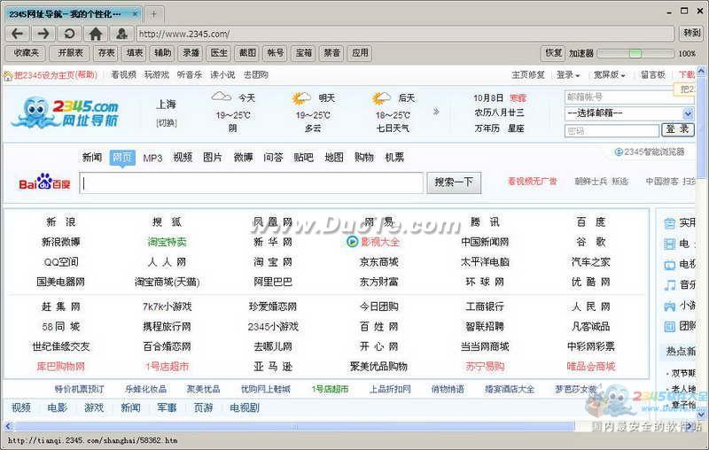Image resolution: width=709 pixels, height=450 pixels.
Task: Open 实用 tools icon in right sidebar
Action: point(670,222)
